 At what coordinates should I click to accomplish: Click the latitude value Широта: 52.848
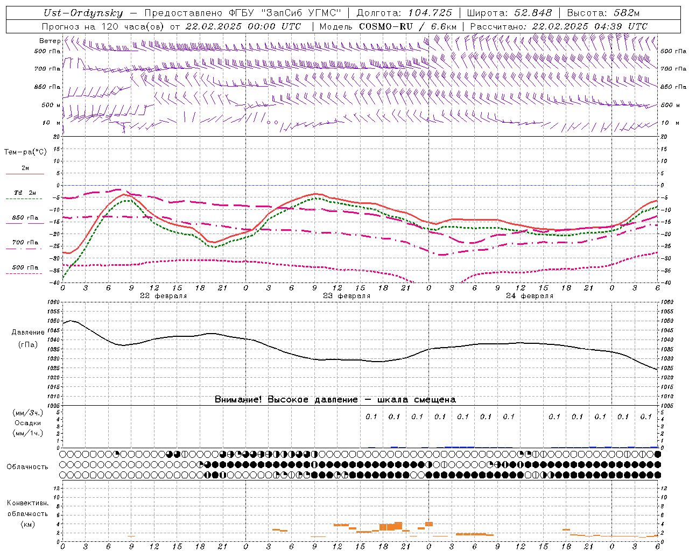coord(509,13)
